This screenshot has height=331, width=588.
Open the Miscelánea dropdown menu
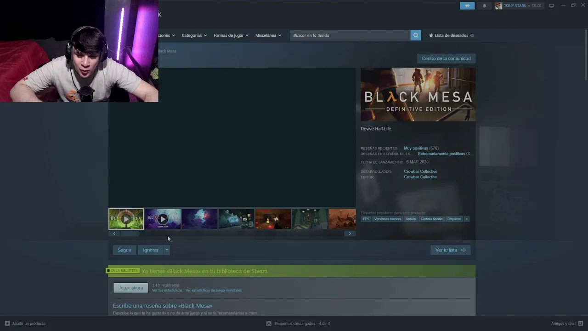[x=268, y=35]
